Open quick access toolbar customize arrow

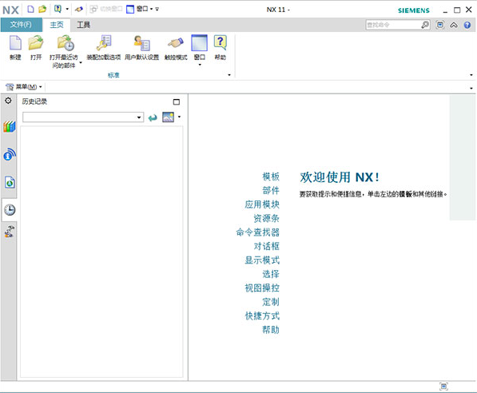[x=157, y=9]
